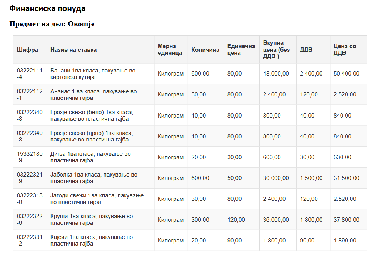The height and width of the screenshot is (266, 379).
Task: Click the 50.400,00 price in Банани row
Action: [x=346, y=74]
